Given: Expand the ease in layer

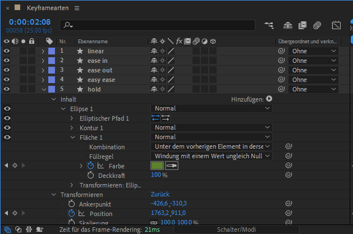Looking at the screenshot, I should click(x=43, y=61).
